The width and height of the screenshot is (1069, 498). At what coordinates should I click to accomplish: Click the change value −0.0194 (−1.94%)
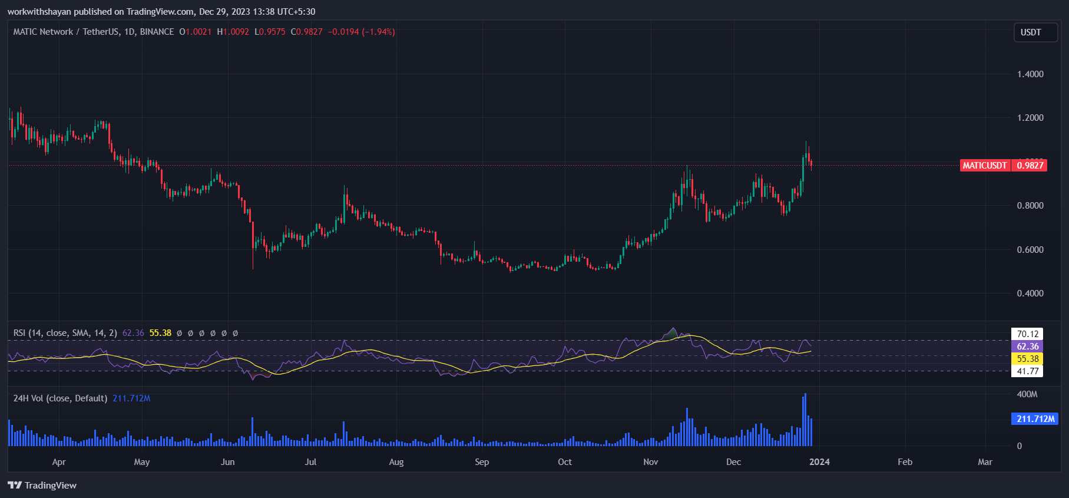point(361,32)
